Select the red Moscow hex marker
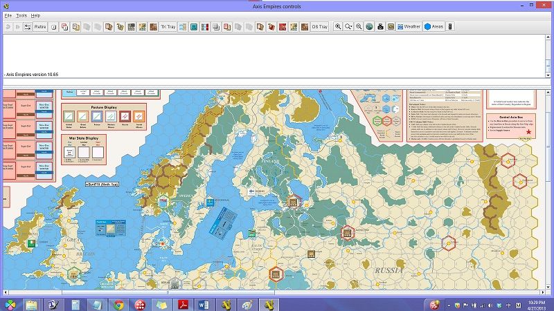 pyautogui.click(x=348, y=233)
